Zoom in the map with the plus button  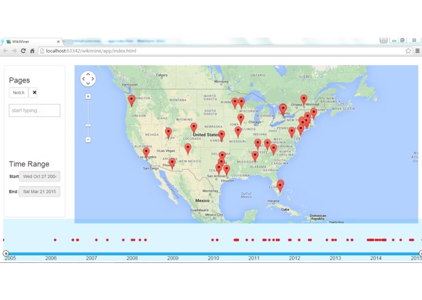coord(88,97)
